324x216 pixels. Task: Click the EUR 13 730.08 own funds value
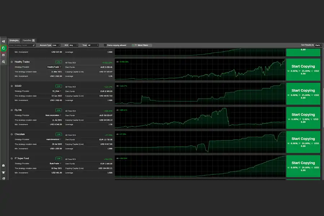click(106, 140)
